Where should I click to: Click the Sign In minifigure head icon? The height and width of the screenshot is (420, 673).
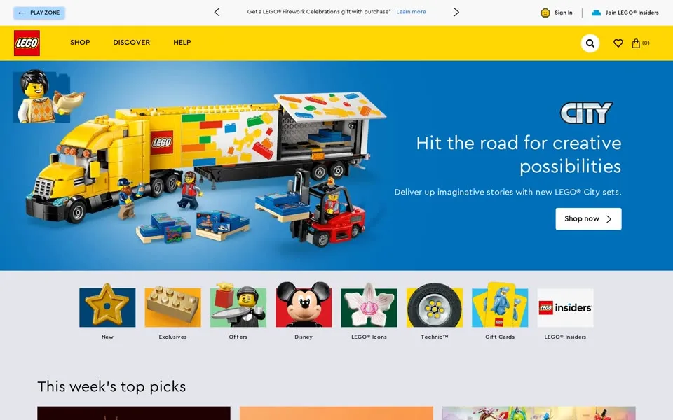click(545, 13)
